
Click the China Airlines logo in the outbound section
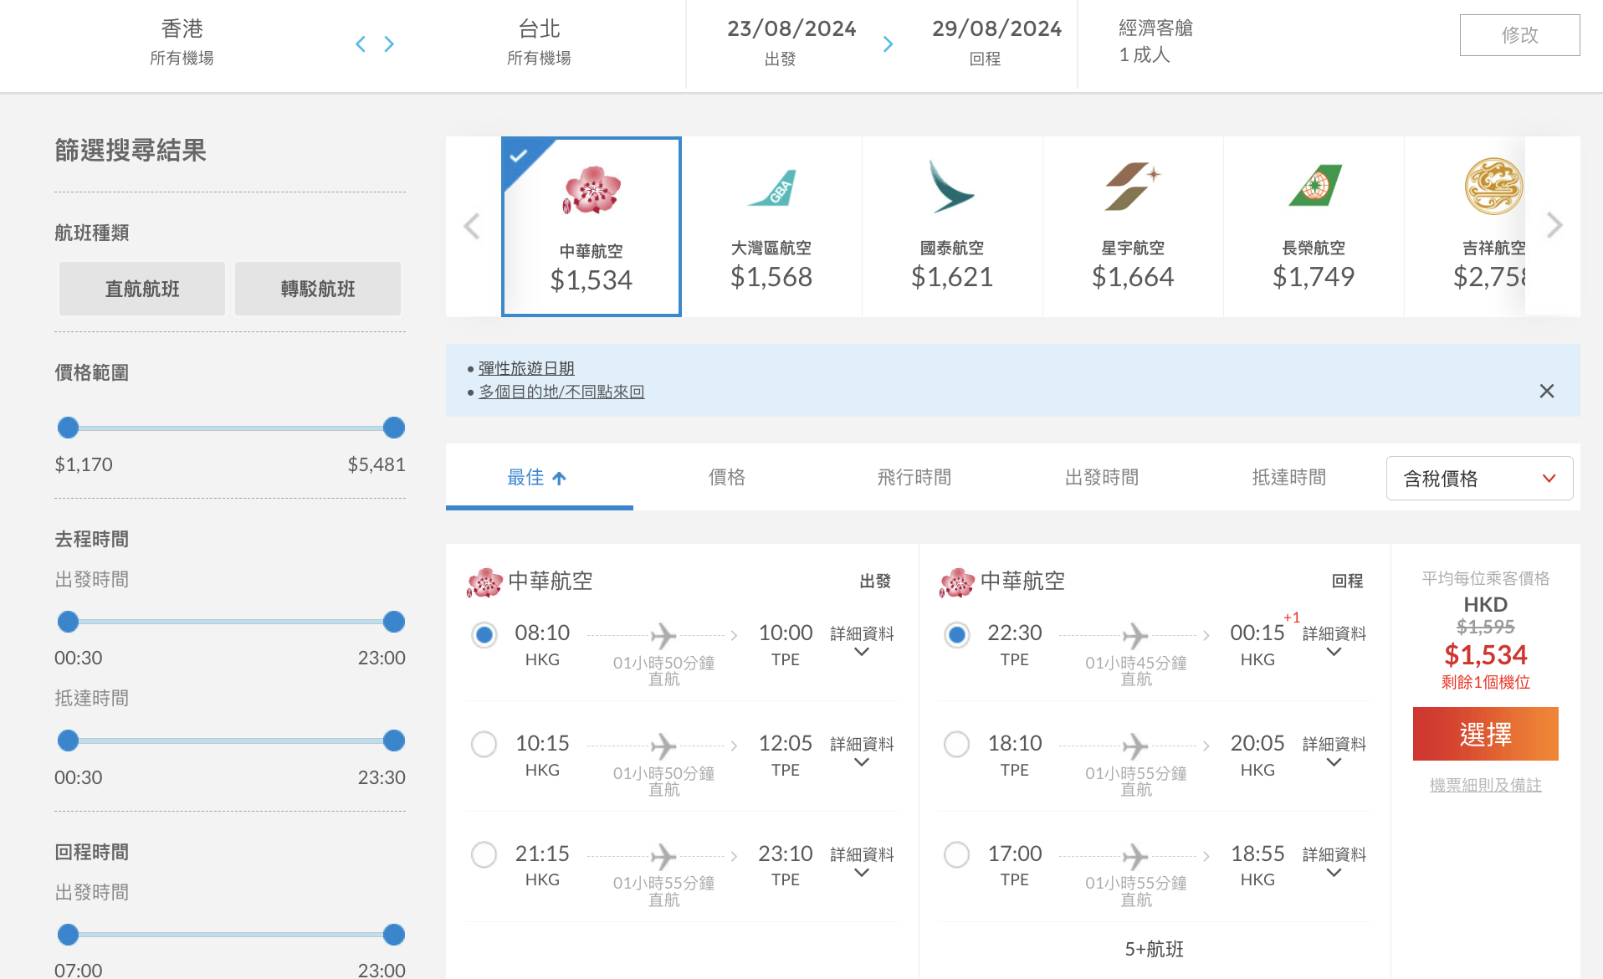pos(485,582)
